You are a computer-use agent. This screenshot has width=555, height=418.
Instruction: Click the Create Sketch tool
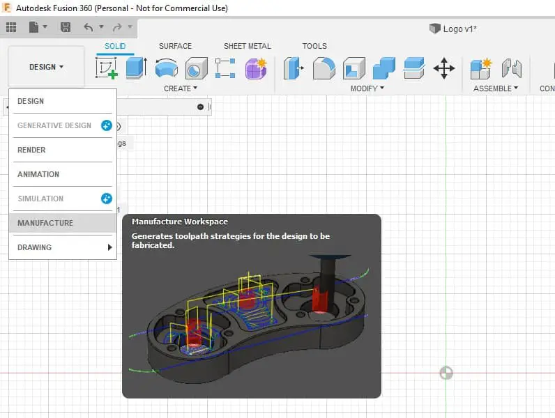[x=107, y=68]
